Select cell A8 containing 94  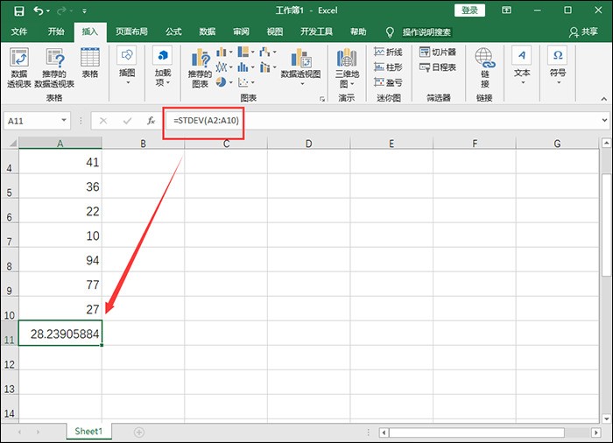click(x=60, y=260)
